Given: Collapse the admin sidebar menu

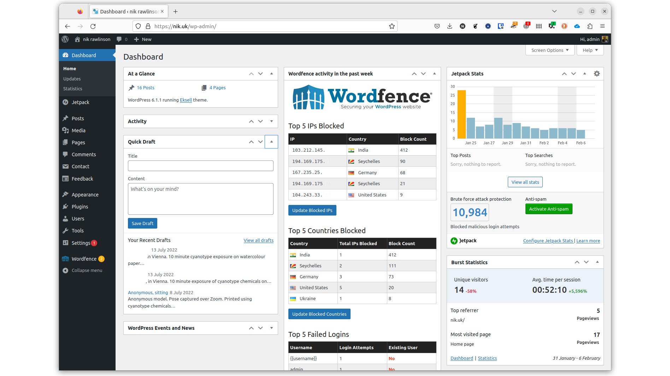Looking at the screenshot, I should click(x=87, y=271).
